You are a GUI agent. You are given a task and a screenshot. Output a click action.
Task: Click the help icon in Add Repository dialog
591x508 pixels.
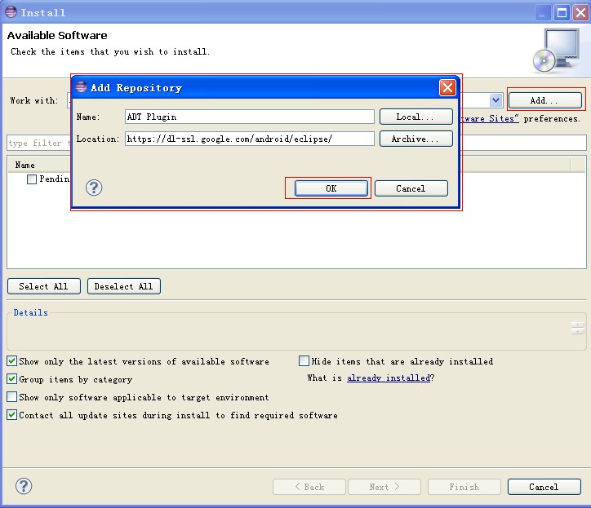click(x=94, y=188)
